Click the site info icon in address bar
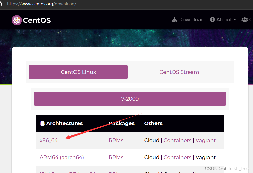Screen dimensions: 253x173 pyautogui.click(x=1, y=4)
